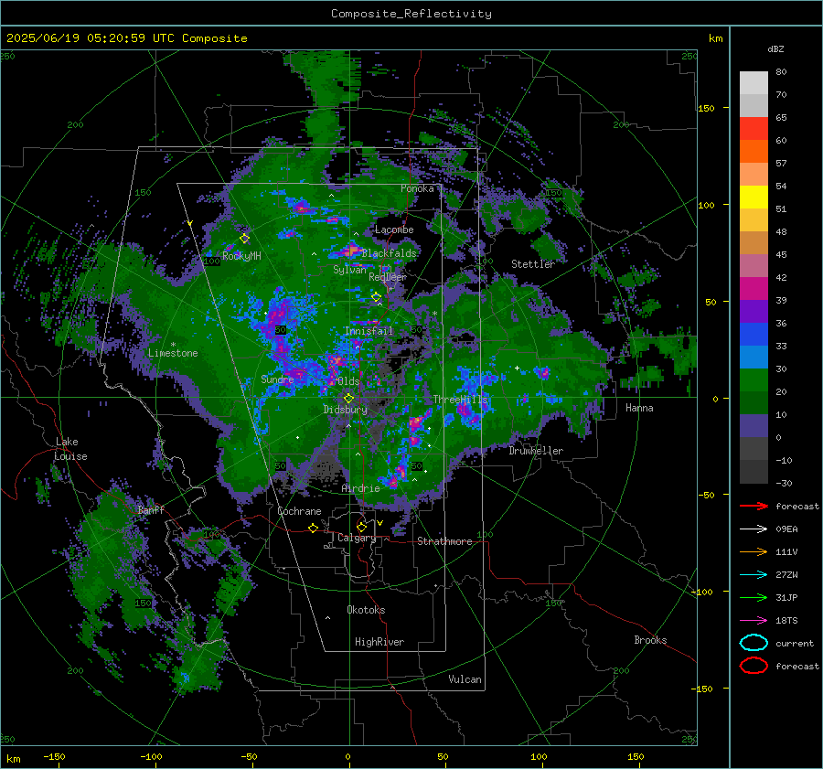Viewport: 823px width, 769px height.
Task: Click the purple 0-10 dBZ color swatch
Action: coord(754,426)
